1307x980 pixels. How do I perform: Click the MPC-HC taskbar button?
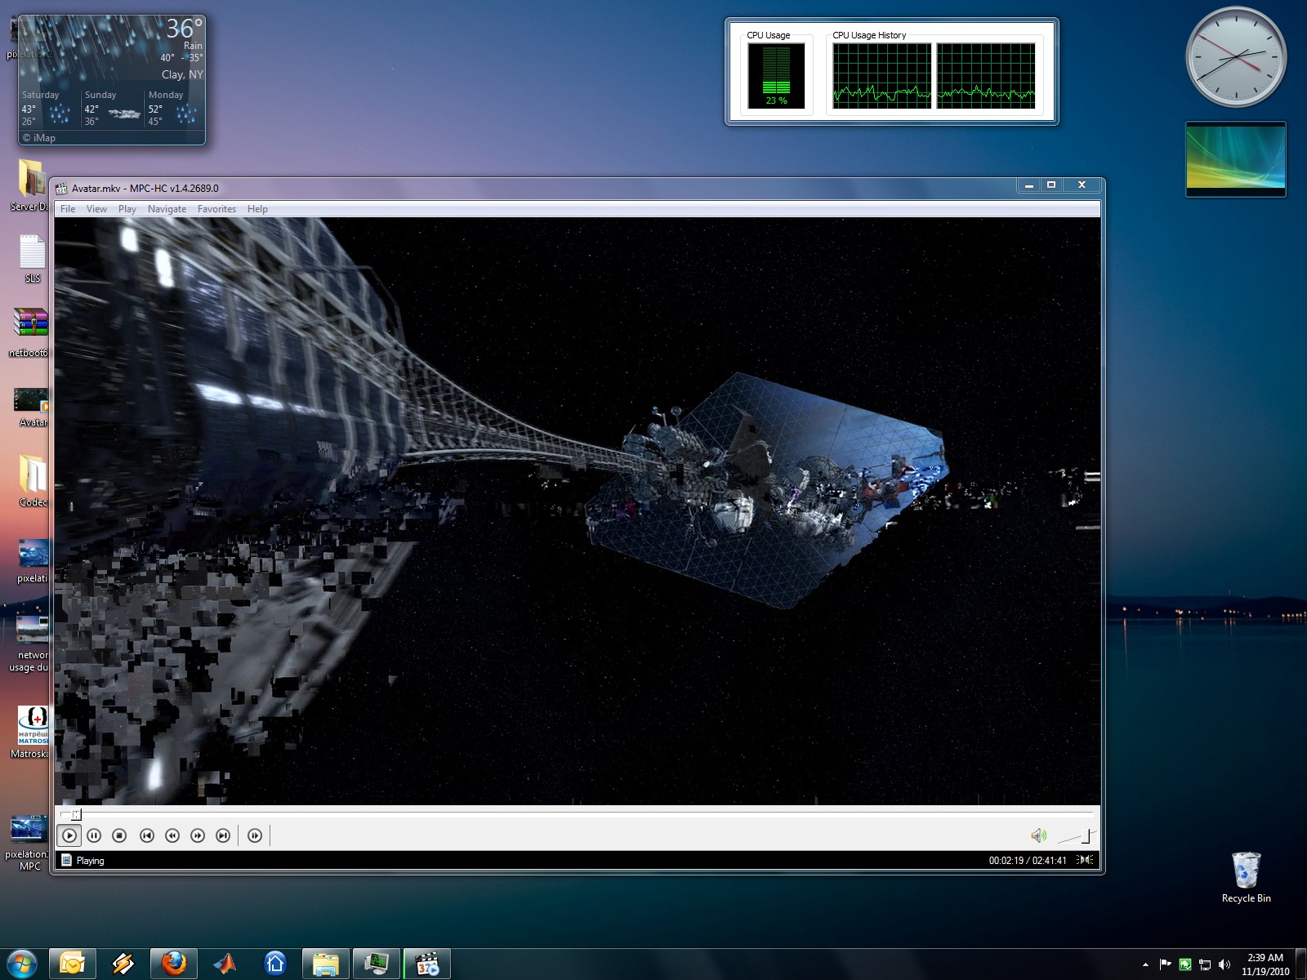point(427,964)
